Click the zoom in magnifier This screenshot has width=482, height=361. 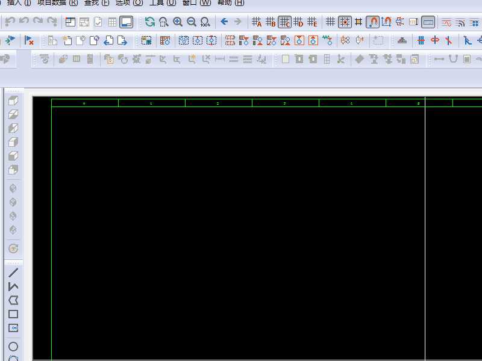(178, 22)
